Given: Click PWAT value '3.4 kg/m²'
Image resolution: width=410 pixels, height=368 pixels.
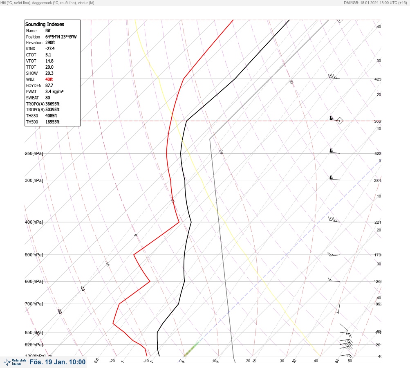Looking at the screenshot, I should (x=54, y=92).
